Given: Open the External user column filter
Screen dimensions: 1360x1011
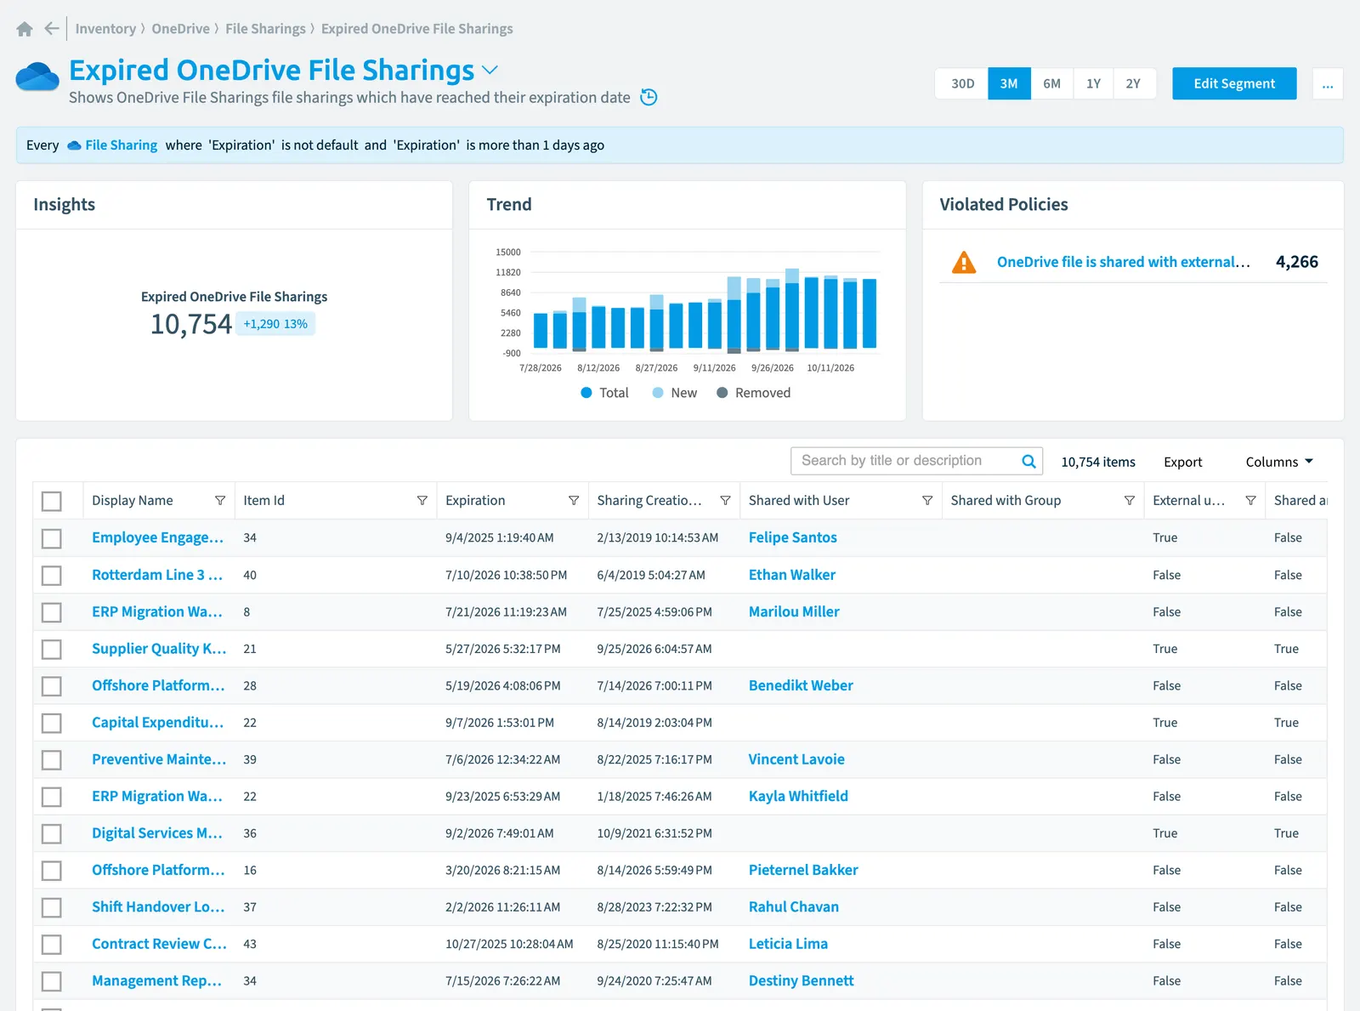Looking at the screenshot, I should point(1250,501).
